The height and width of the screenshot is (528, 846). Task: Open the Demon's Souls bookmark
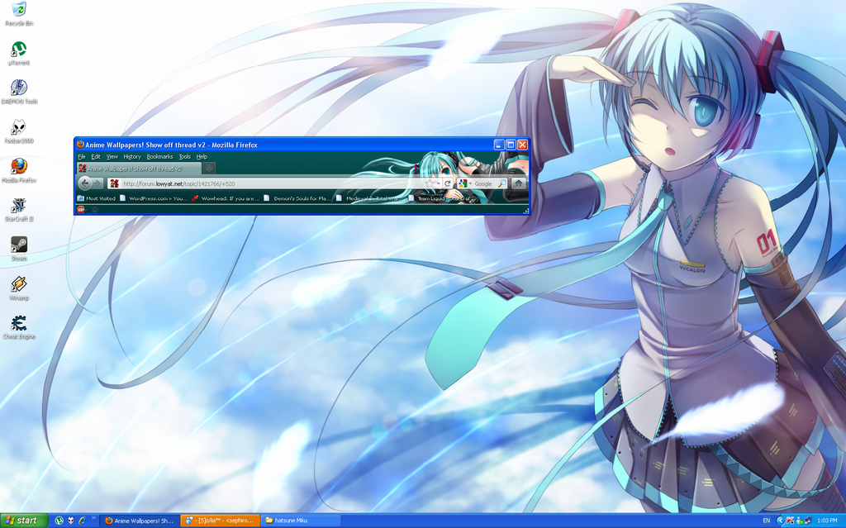297,198
